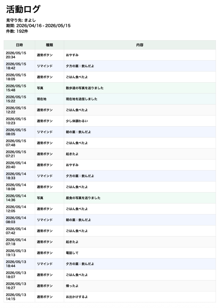This screenshot has width=220, height=308.
Task: Click the 日時 column header
Action: pos(19,45)
